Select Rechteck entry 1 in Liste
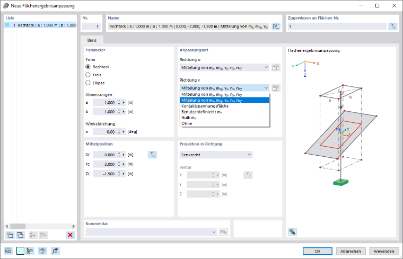Image resolution: width=403 pixels, height=259 pixels. (40, 25)
